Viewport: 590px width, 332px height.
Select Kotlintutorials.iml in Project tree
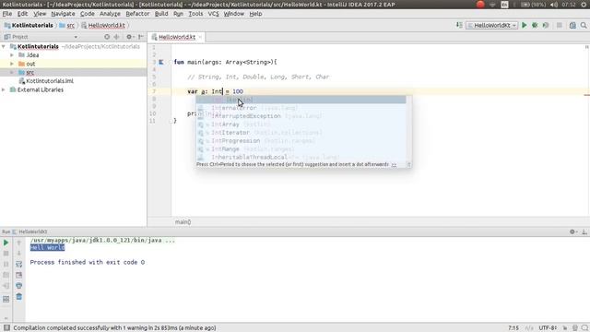click(x=50, y=81)
